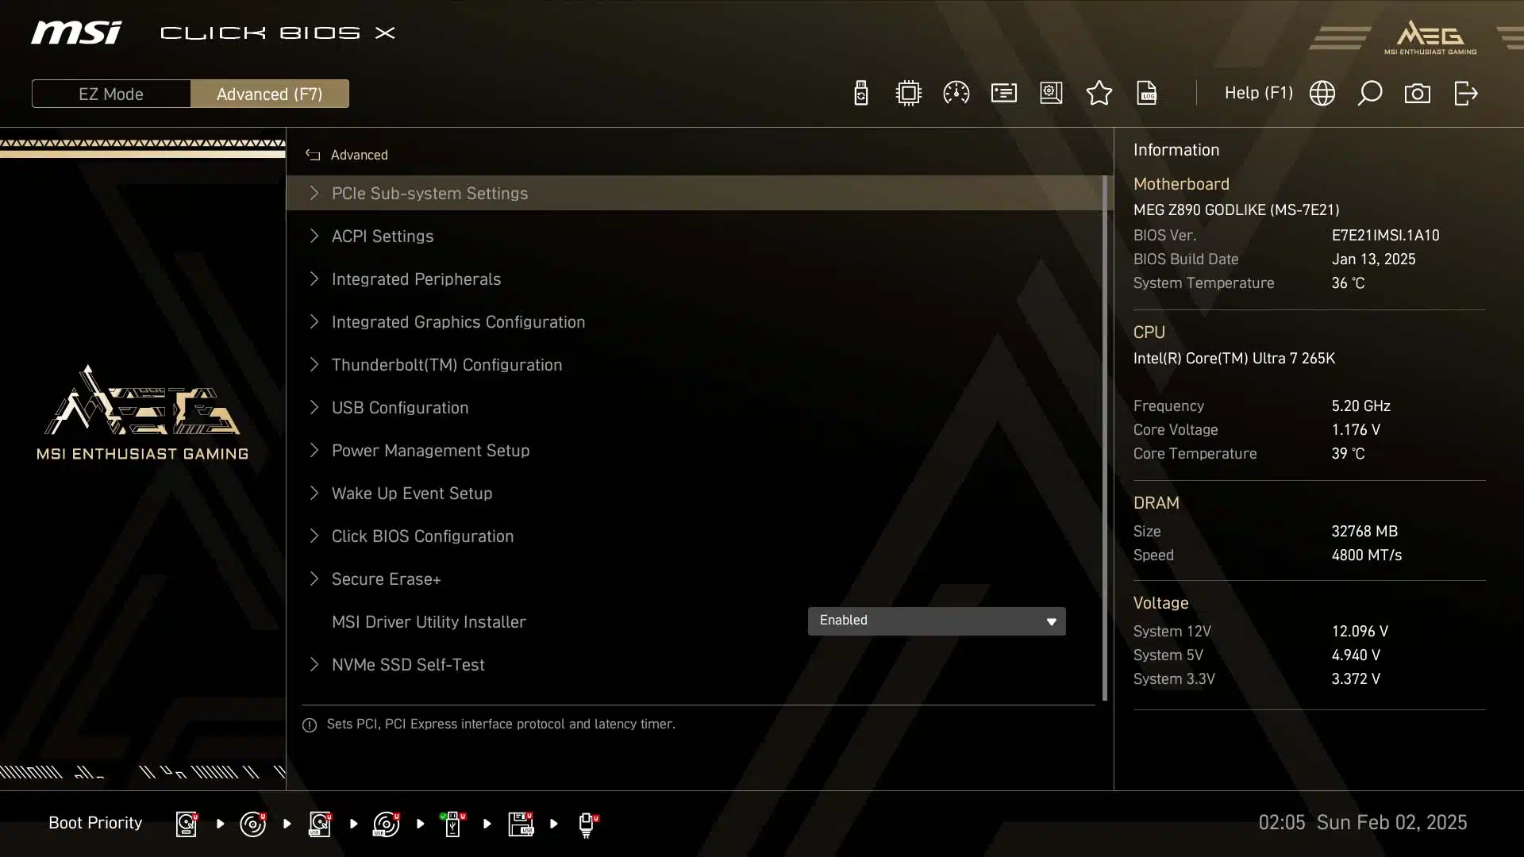Image resolution: width=1524 pixels, height=857 pixels.
Task: Switch to EZ Mode
Action: [111, 94]
